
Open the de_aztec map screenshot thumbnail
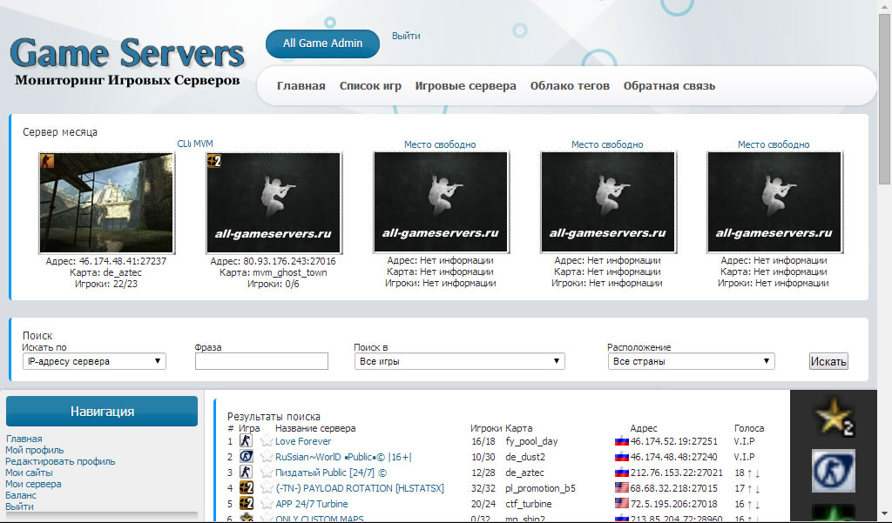pos(106,203)
